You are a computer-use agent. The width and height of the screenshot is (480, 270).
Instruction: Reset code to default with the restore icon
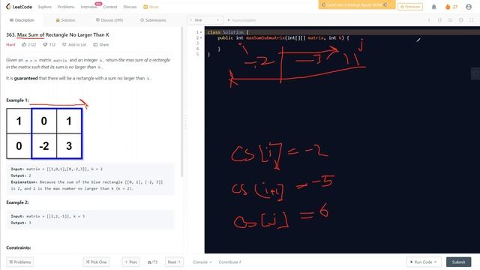click(450, 20)
